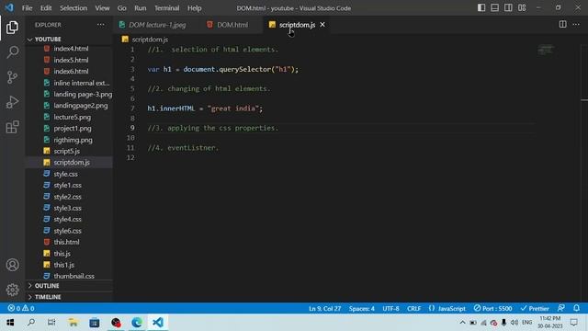Image resolution: width=588 pixels, height=331 pixels.
Task: Open the Terminal menu
Action: tap(167, 8)
